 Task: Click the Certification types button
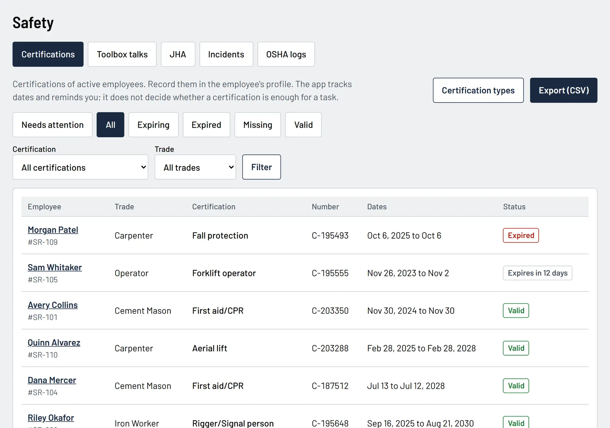(x=478, y=90)
